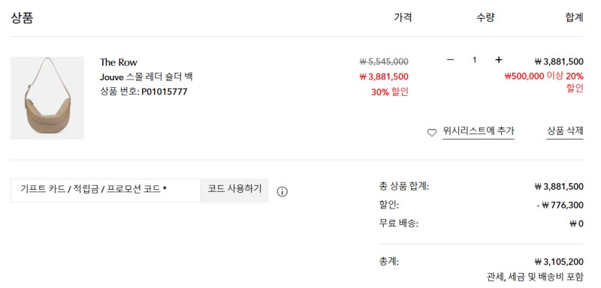Click the red 30% 할인 label
The width and height of the screenshot is (601, 288).
389,92
